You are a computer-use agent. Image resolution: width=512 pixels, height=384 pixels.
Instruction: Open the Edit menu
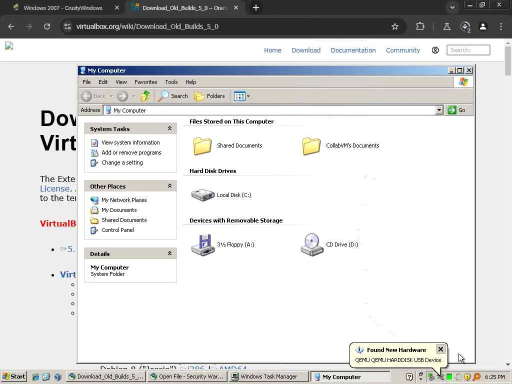click(x=103, y=82)
